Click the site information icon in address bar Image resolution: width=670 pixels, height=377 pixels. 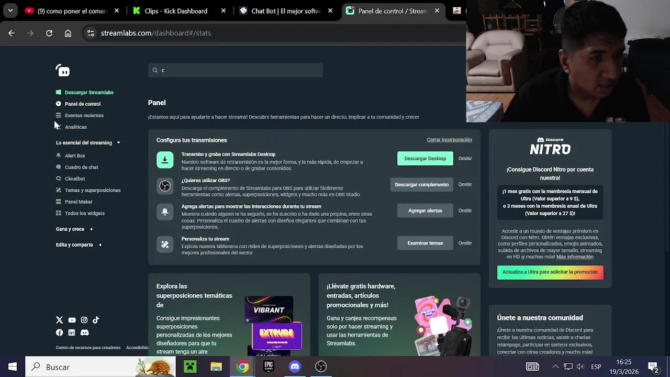[x=91, y=33]
